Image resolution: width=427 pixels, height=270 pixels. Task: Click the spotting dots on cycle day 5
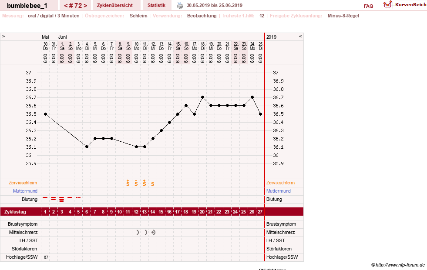click(78, 198)
